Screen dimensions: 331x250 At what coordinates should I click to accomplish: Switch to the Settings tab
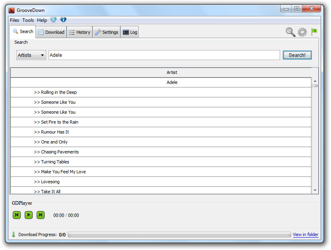coord(106,32)
